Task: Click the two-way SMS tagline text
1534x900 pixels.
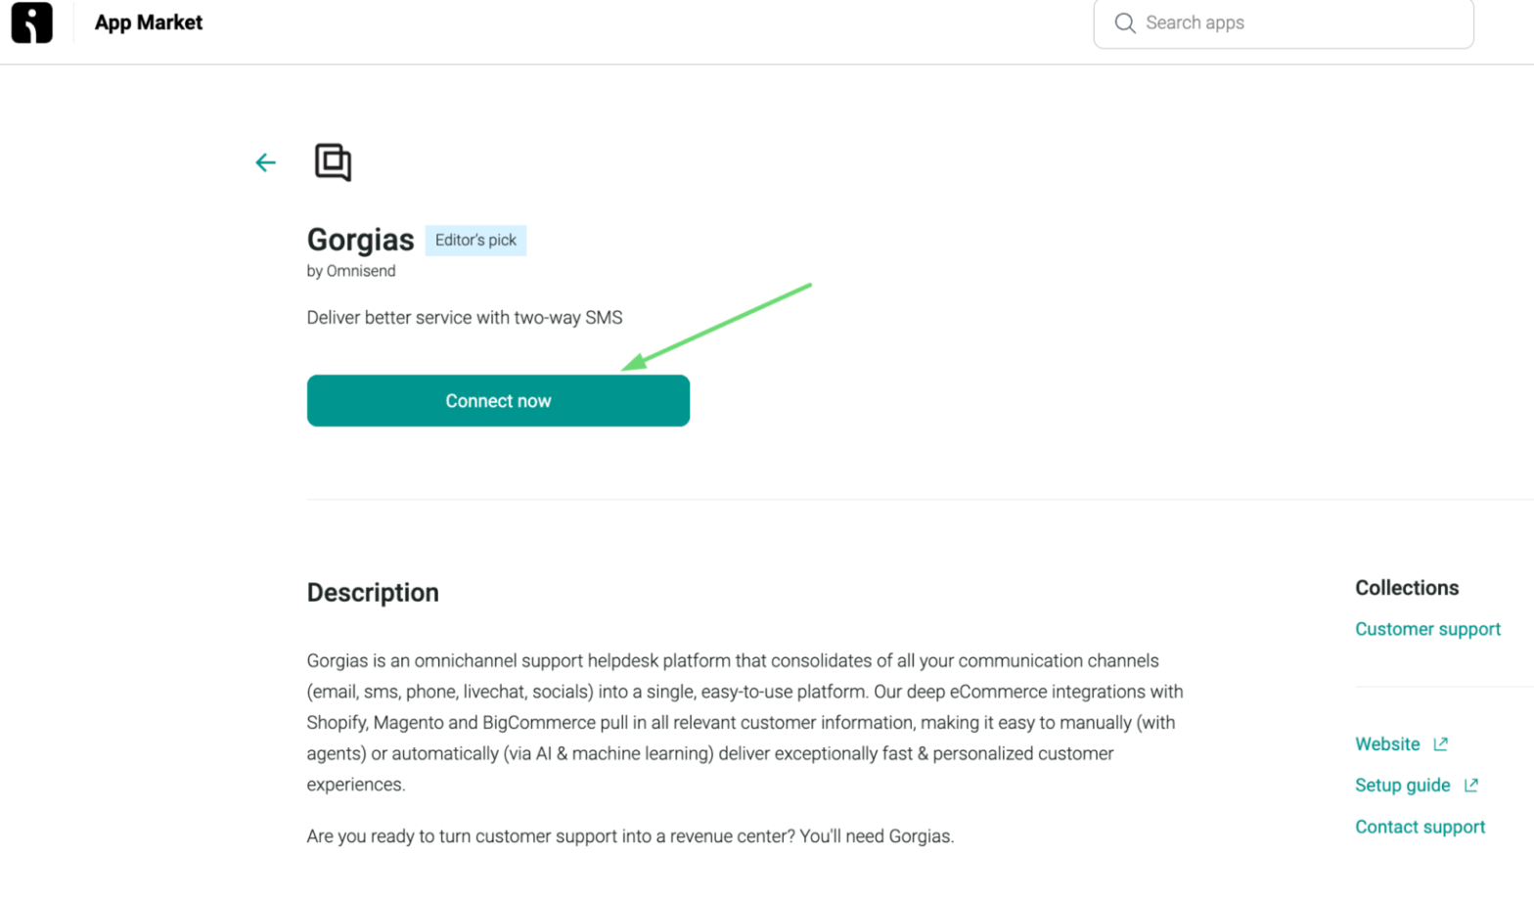Action: tap(465, 317)
